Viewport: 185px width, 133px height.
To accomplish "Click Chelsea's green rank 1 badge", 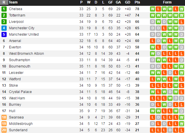I will click(4, 9).
